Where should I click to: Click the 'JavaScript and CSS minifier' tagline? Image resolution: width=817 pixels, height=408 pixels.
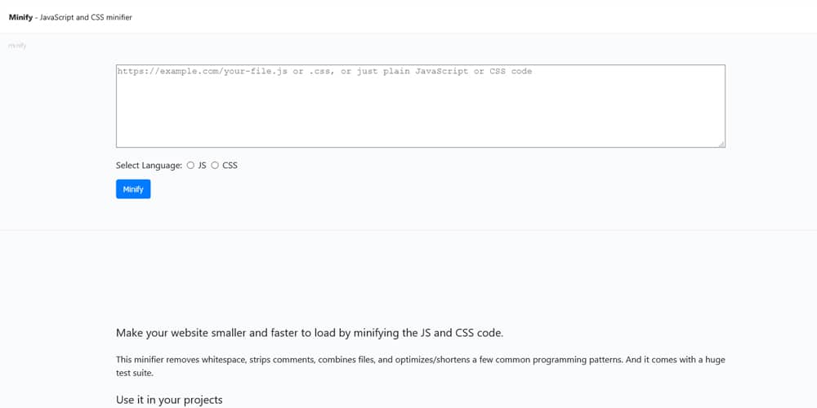pos(86,17)
